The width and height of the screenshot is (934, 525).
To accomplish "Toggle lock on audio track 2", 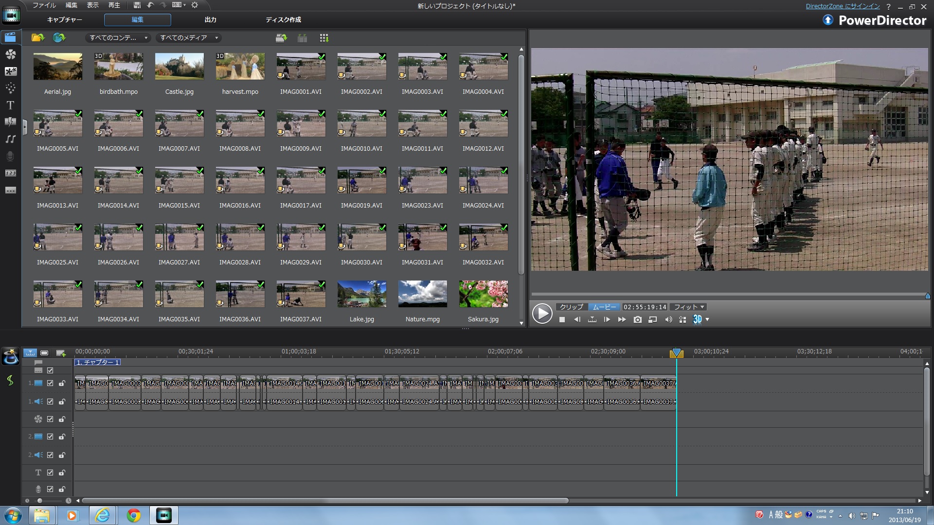I will tap(62, 455).
